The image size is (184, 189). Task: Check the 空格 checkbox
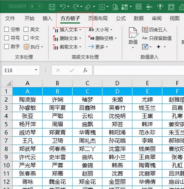point(6,29)
